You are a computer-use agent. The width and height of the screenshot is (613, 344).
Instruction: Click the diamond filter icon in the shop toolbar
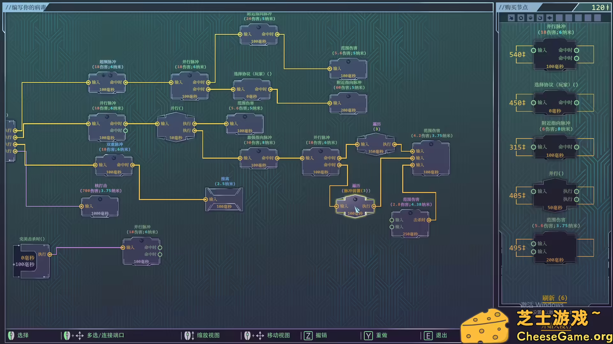coord(549,18)
